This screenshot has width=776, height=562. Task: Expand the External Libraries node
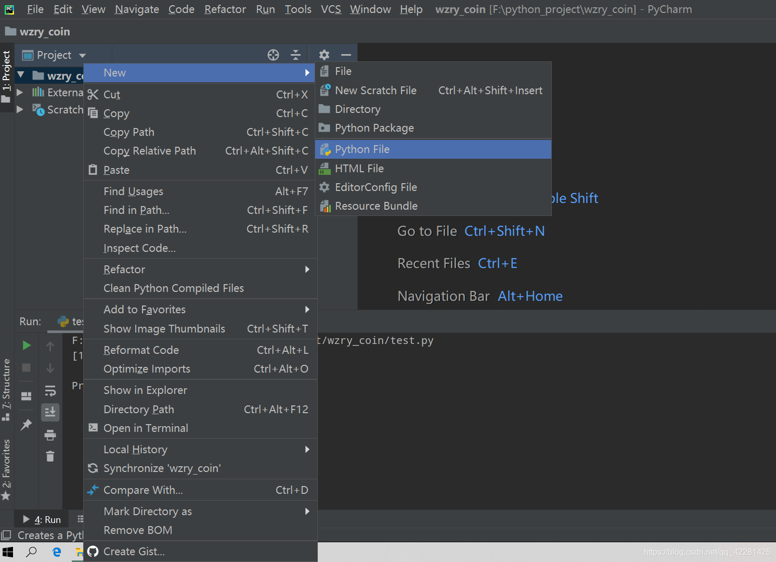[x=20, y=92]
